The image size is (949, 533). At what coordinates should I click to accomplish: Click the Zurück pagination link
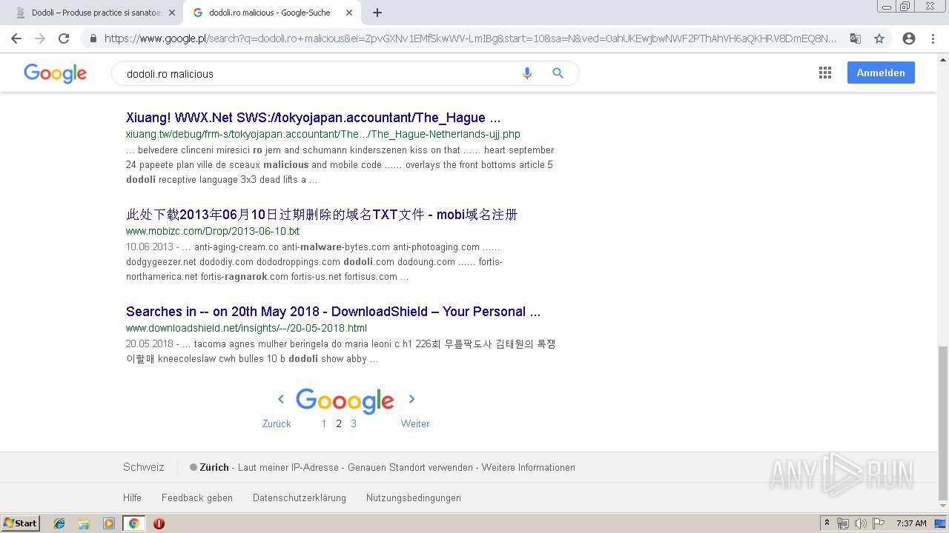[277, 423]
